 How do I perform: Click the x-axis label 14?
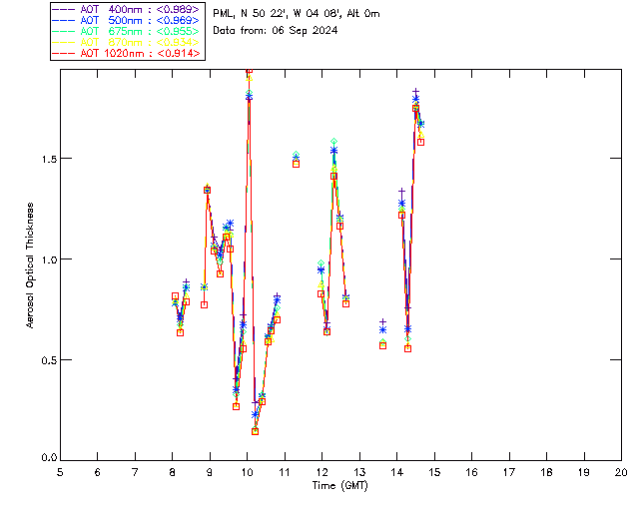[397, 472]
